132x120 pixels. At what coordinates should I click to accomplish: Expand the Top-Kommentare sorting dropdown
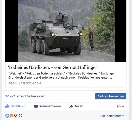click(x=113, y=116)
